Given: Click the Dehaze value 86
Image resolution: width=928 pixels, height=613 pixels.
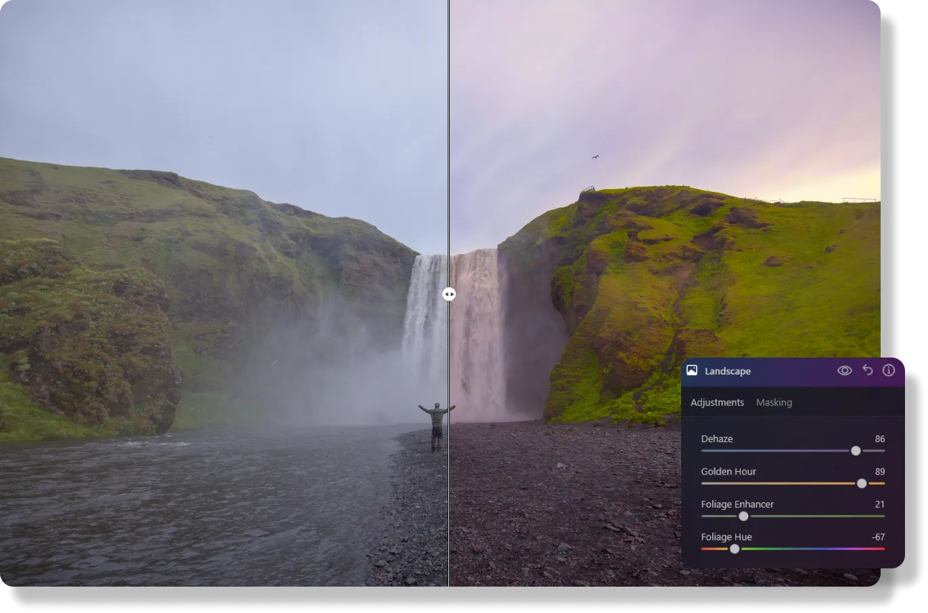Looking at the screenshot, I should (x=879, y=439).
